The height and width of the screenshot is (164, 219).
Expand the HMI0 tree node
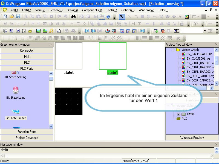tap(178, 114)
